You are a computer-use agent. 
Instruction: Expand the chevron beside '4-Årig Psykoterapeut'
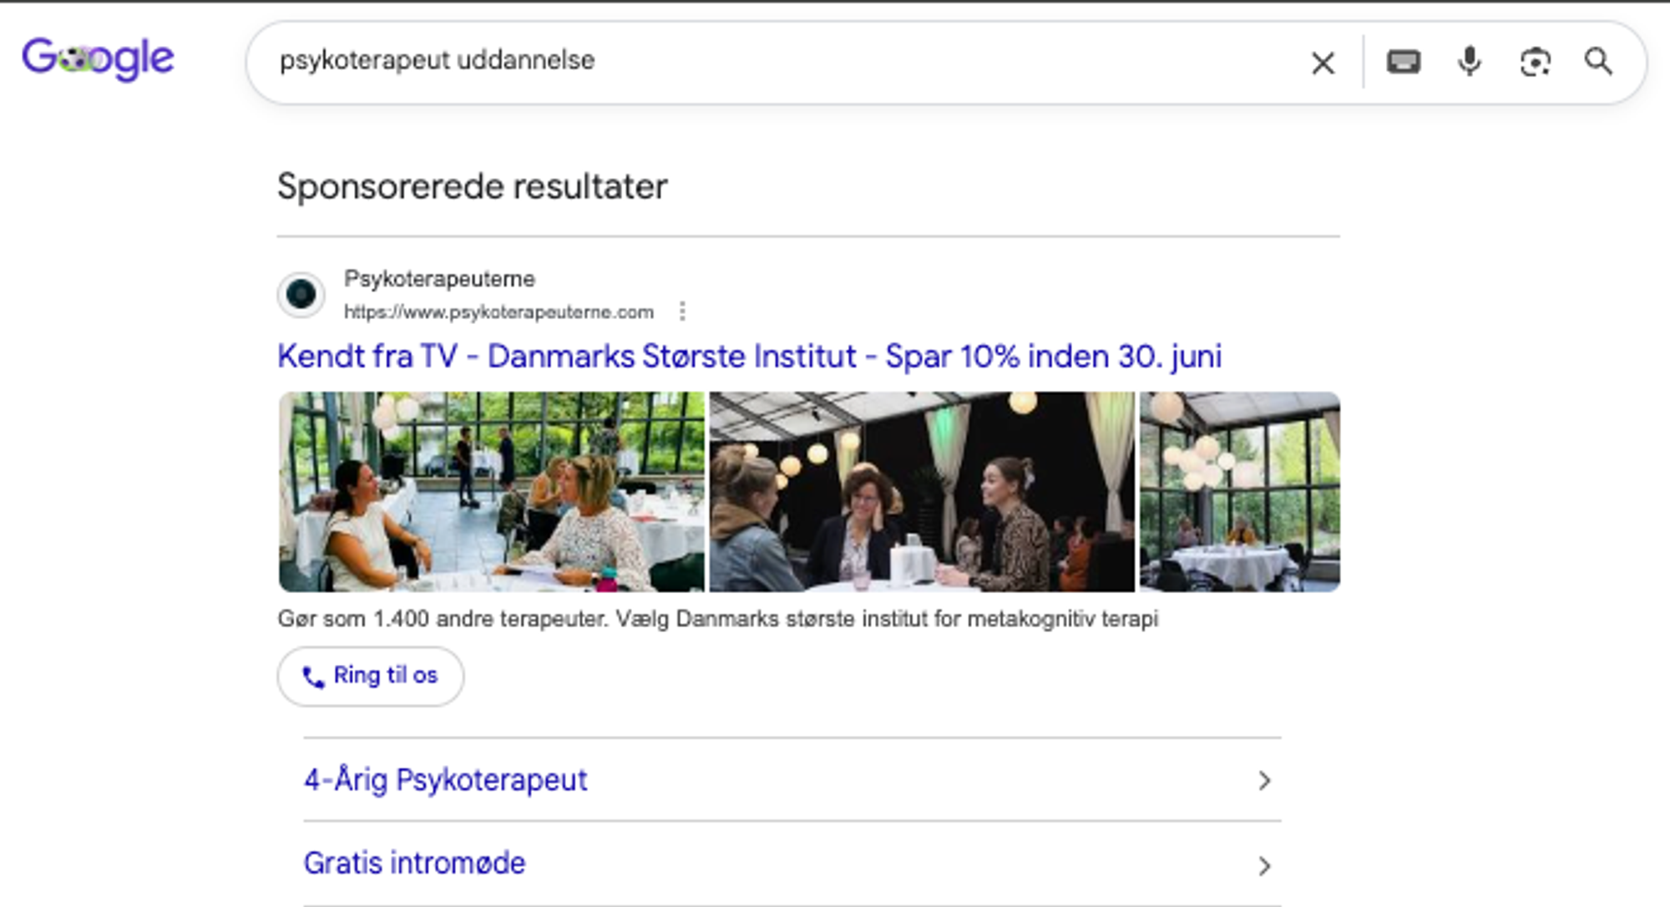[x=1264, y=781]
